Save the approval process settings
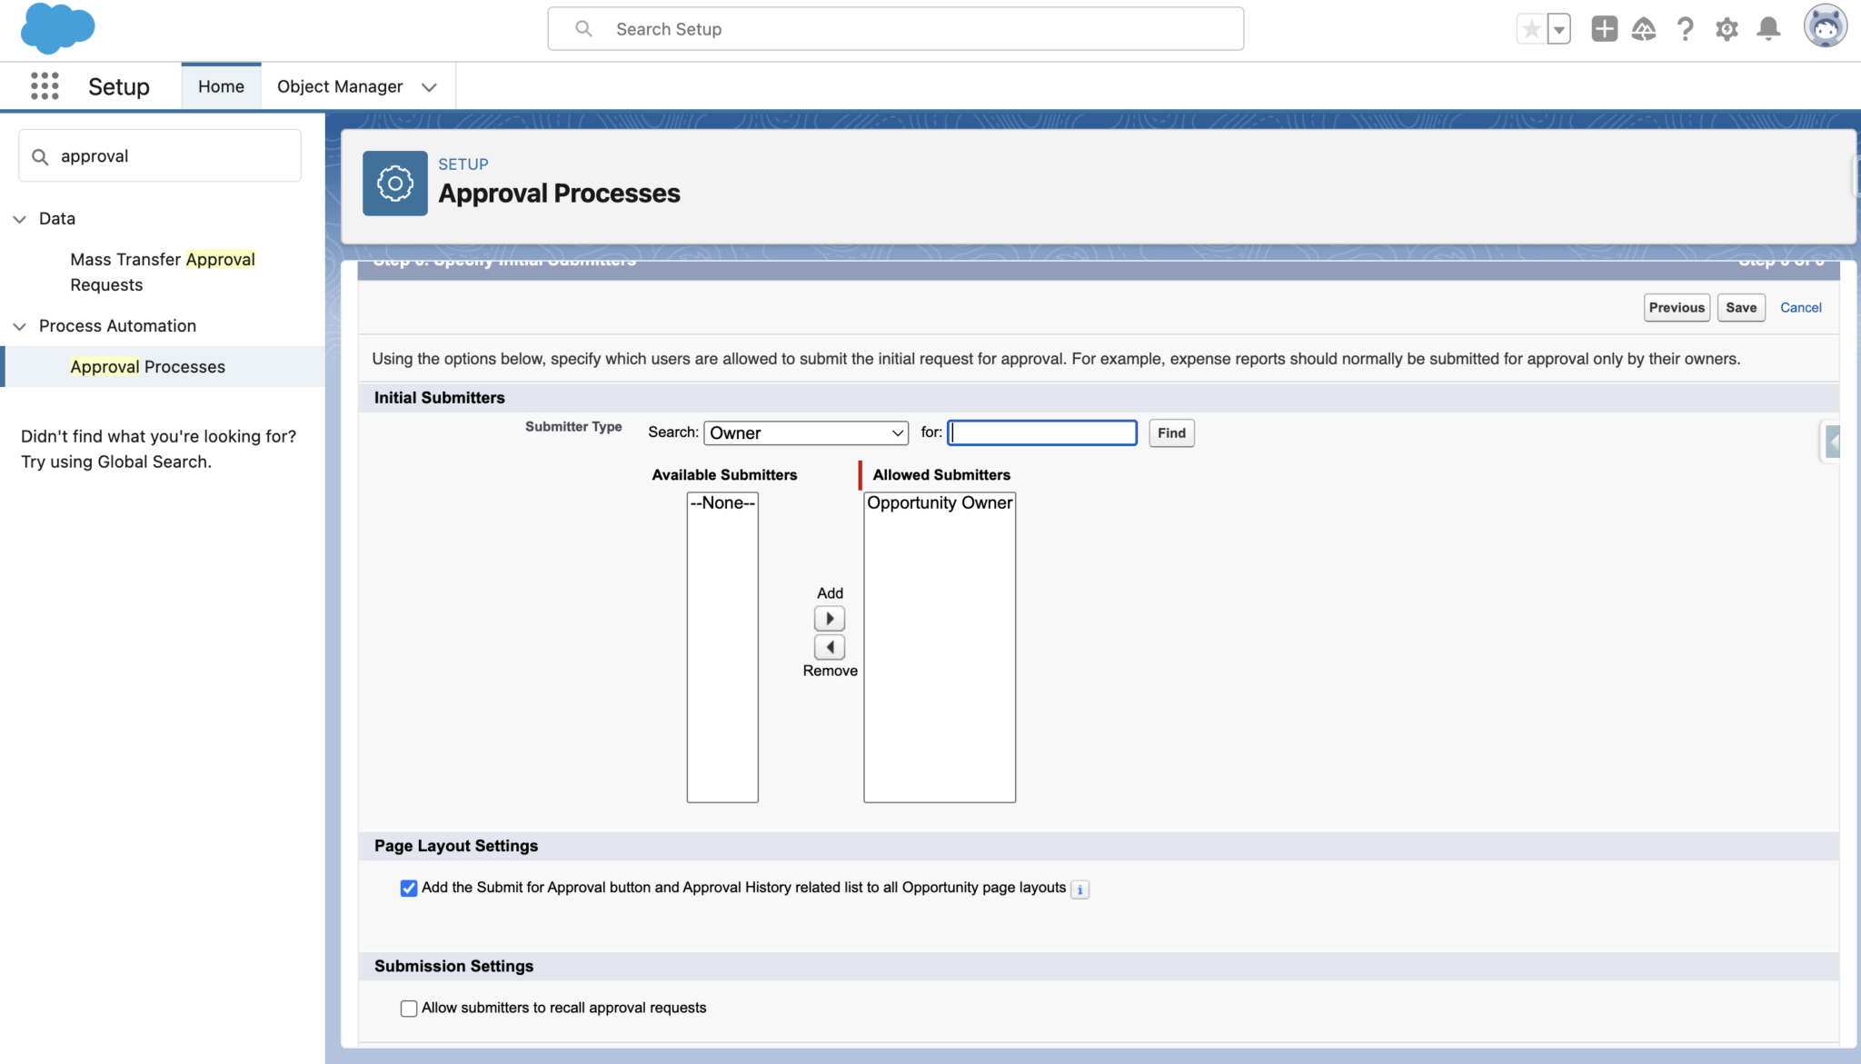 tap(1740, 307)
